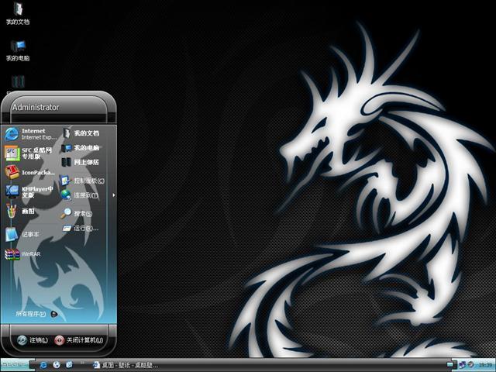Open 我的电脑 desktop icon
Image resolution: width=496 pixels, height=372 pixels.
point(18,50)
